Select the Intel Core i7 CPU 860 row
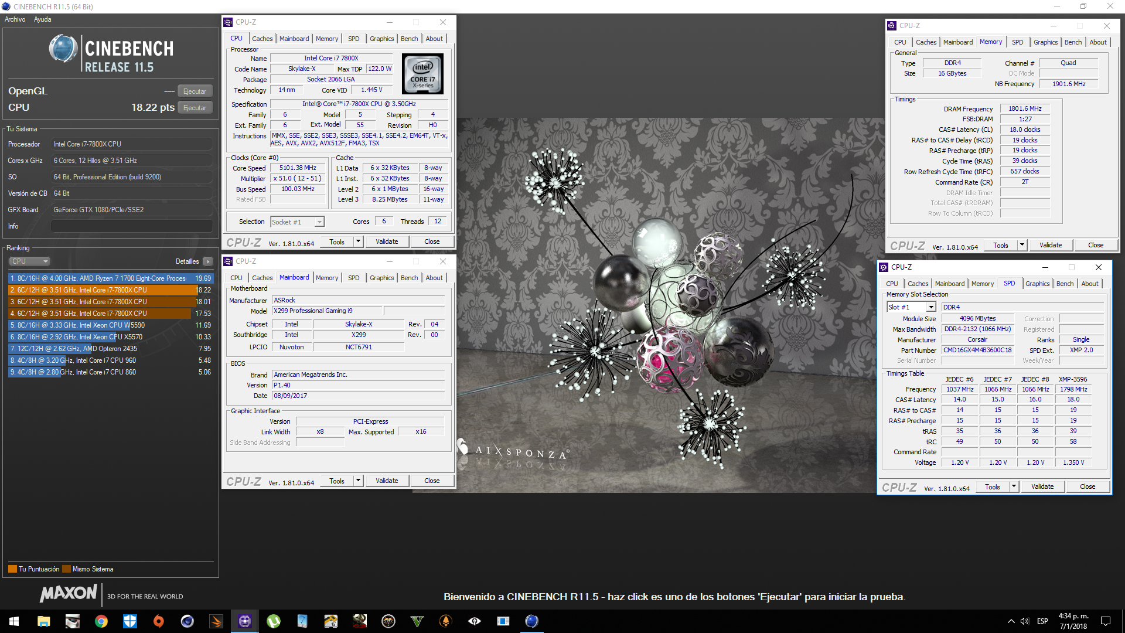The image size is (1125, 633). 111,372
